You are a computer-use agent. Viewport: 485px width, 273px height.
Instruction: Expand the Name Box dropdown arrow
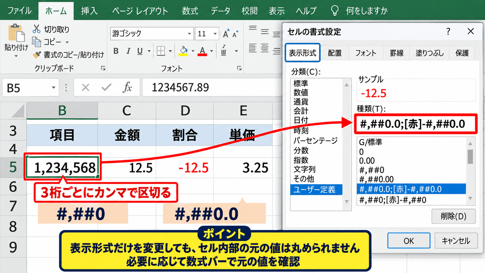pos(53,88)
